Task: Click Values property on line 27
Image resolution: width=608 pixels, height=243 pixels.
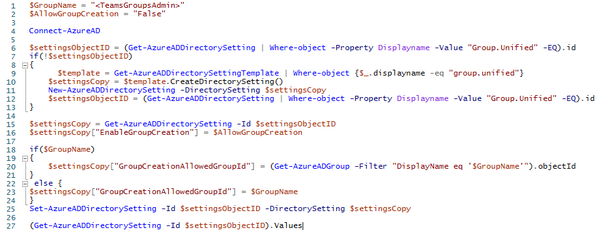Action: [x=288, y=226]
